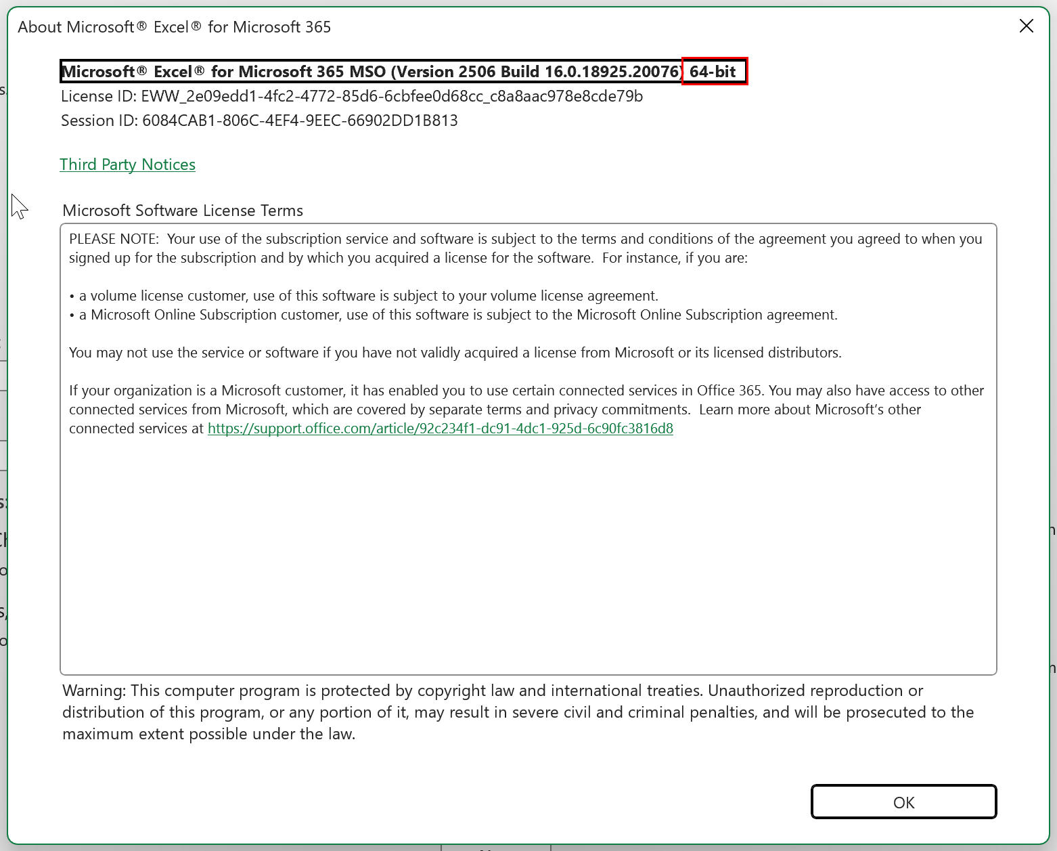Screen dimensions: 1057x851
Task: Click the Session ID line
Action: click(x=259, y=121)
